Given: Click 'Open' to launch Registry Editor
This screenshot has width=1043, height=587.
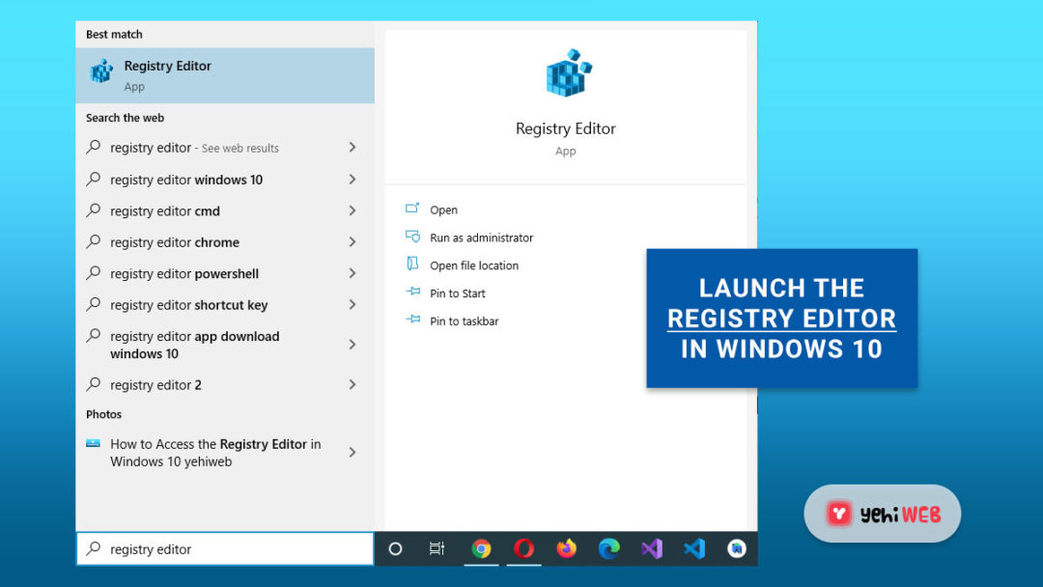Looking at the screenshot, I should coord(441,210).
